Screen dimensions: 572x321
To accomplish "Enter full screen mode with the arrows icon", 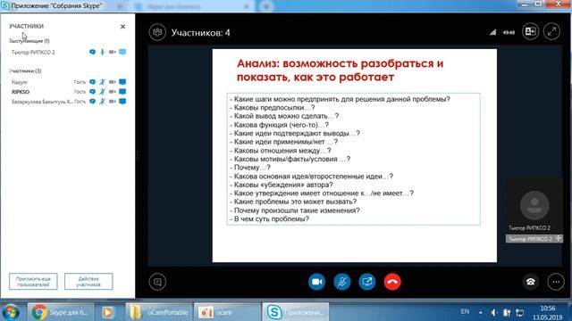I will [x=551, y=32].
